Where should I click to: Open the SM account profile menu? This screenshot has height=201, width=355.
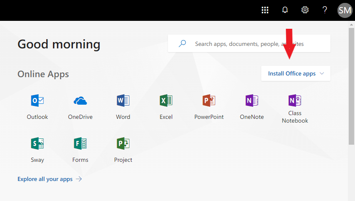pyautogui.click(x=345, y=10)
